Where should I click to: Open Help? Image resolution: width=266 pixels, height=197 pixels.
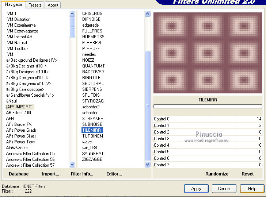click(252, 189)
